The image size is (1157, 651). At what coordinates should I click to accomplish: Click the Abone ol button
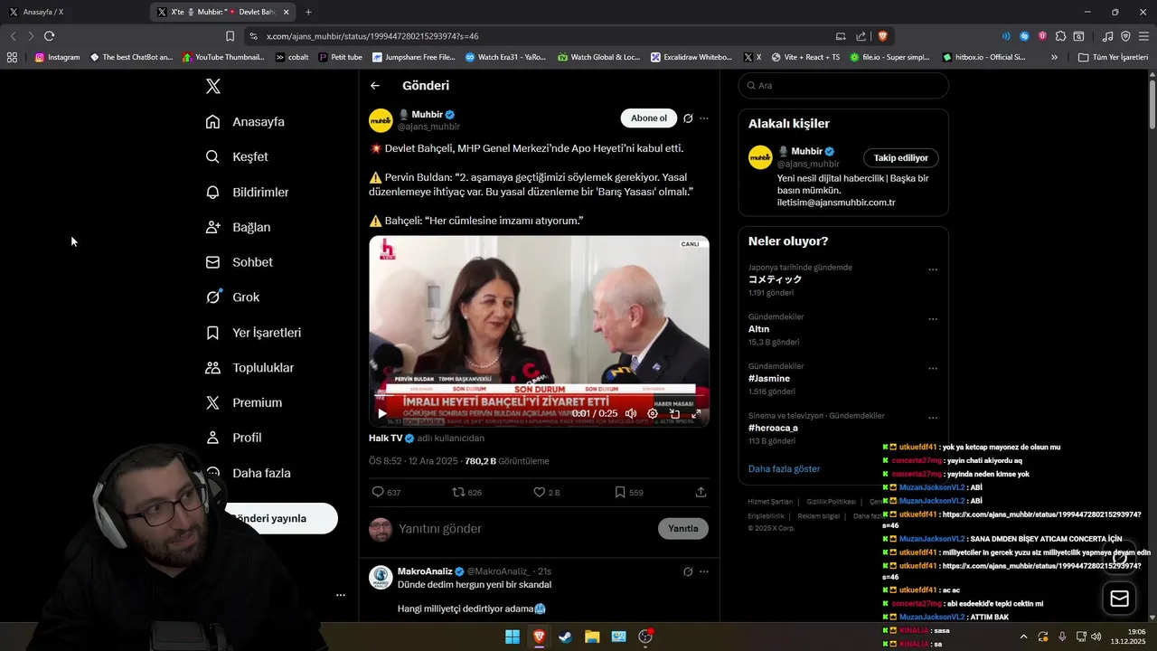[649, 118]
